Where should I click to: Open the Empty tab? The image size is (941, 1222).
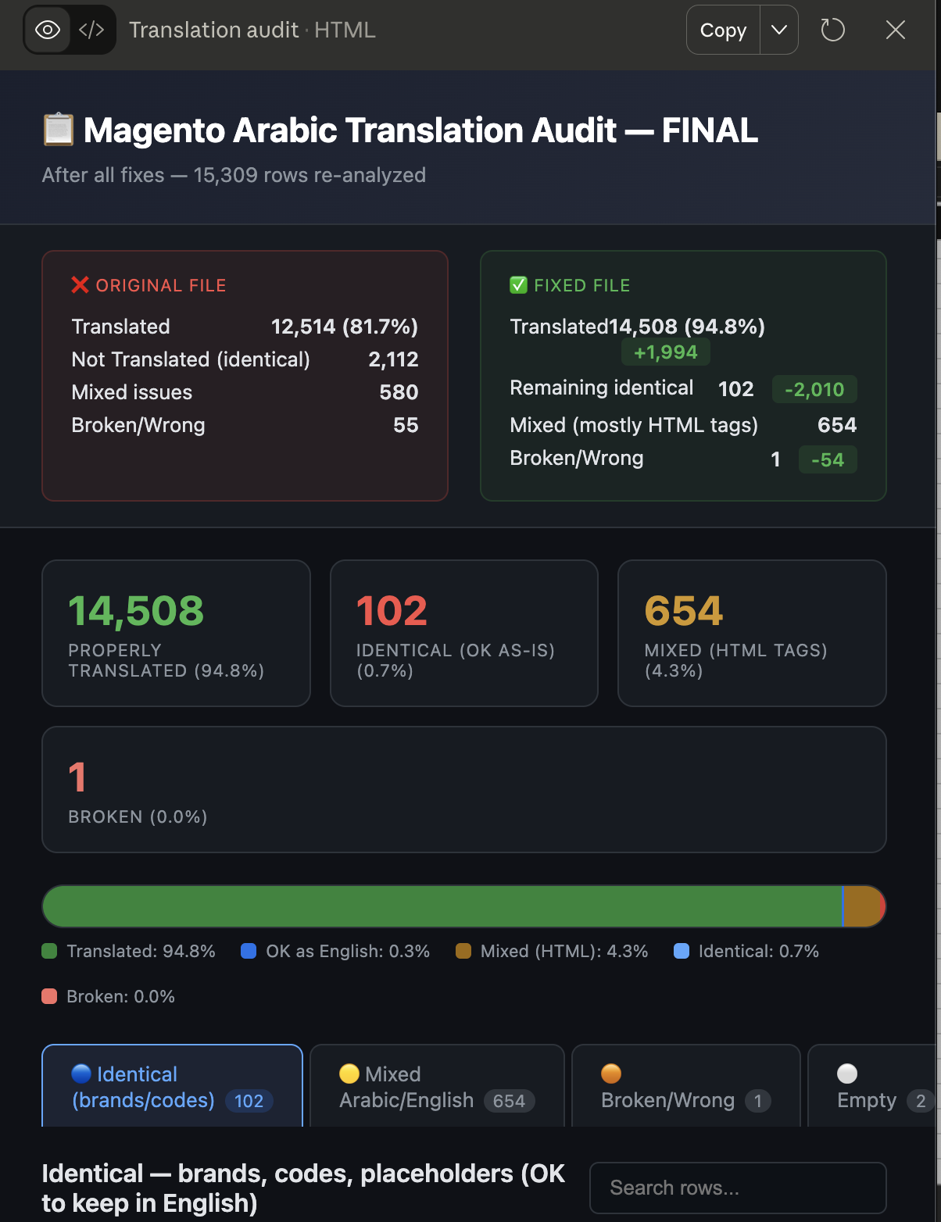click(871, 1087)
